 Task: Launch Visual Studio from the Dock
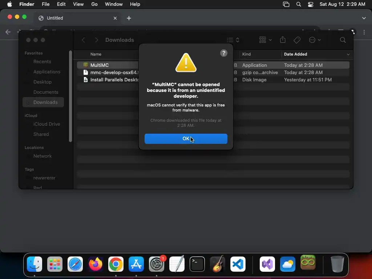pyautogui.click(x=267, y=264)
